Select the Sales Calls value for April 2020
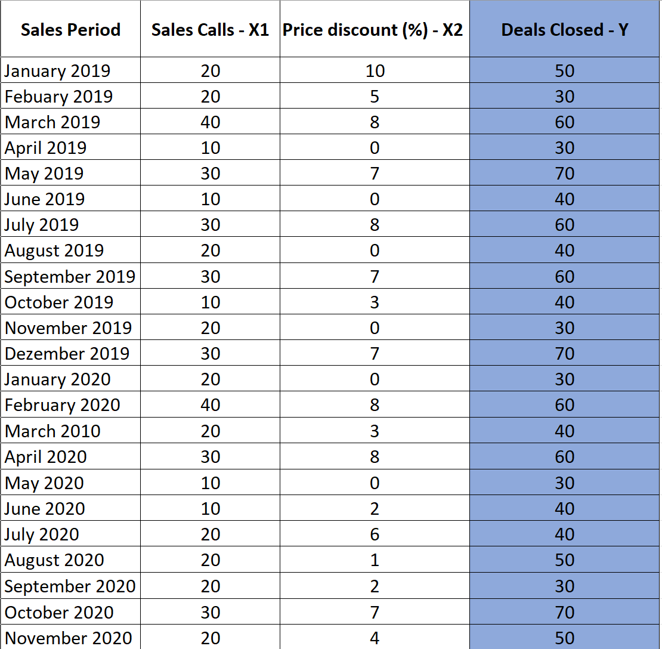Image resolution: width=662 pixels, height=649 pixels. [210, 456]
